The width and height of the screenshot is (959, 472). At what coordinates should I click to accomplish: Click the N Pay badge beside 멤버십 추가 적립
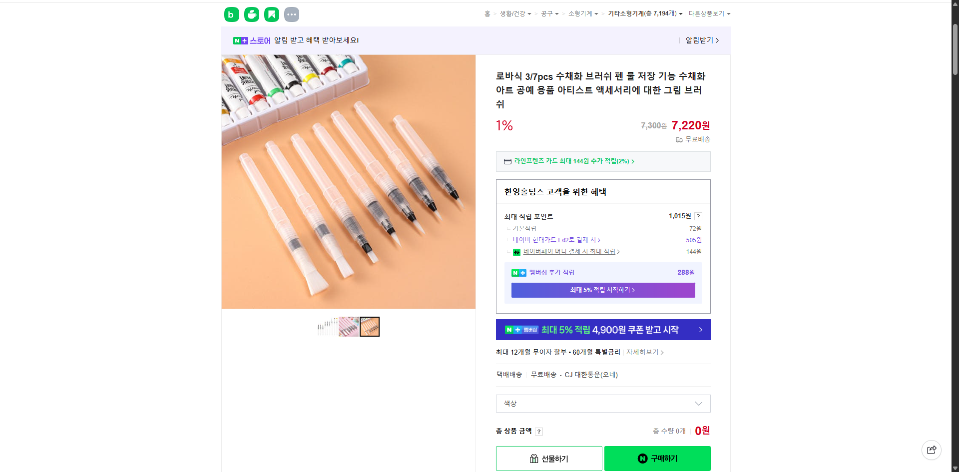(x=518, y=273)
